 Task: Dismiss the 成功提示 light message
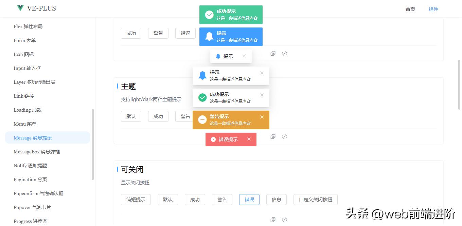point(262,95)
